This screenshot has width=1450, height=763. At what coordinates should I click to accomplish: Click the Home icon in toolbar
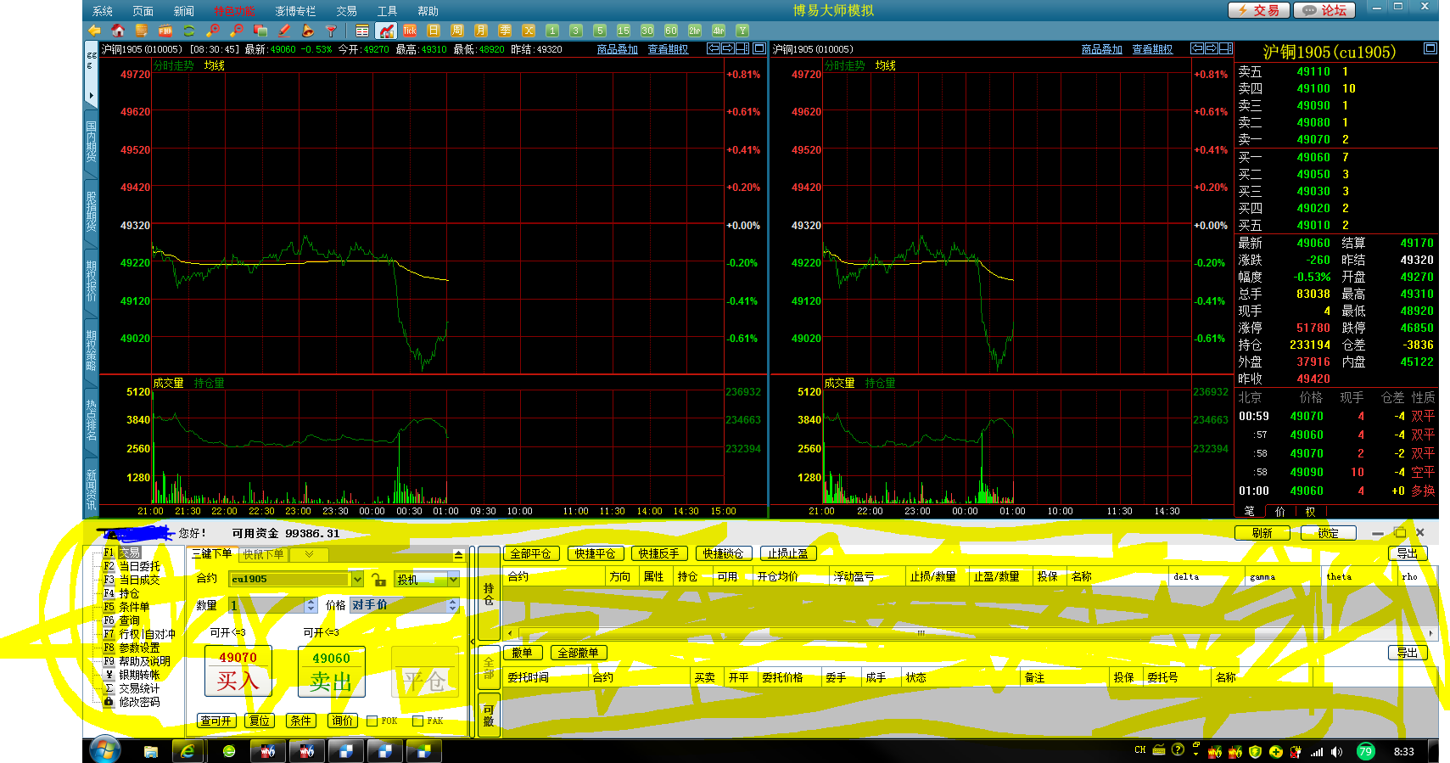118,31
